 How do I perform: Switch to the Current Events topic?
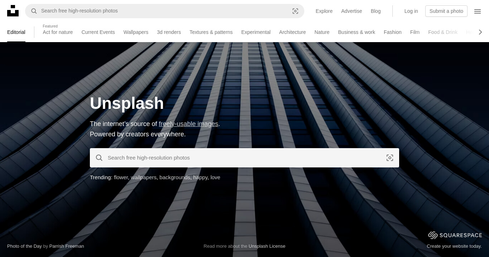98,32
